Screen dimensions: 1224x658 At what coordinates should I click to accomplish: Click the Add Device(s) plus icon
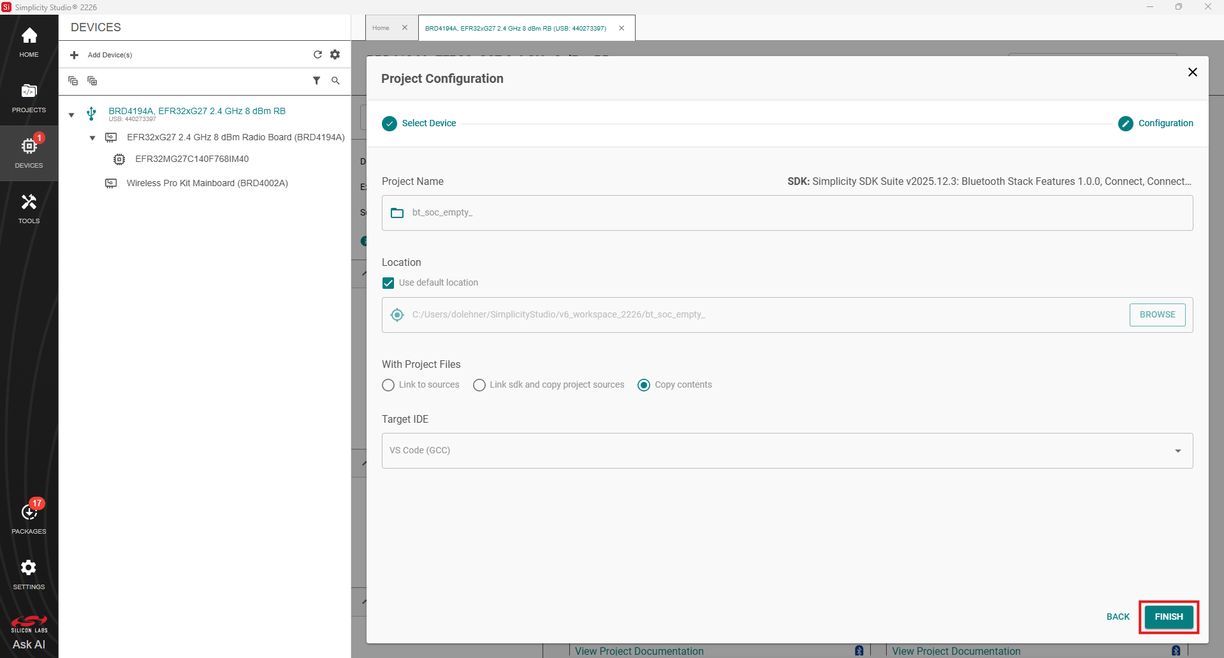pyautogui.click(x=74, y=55)
